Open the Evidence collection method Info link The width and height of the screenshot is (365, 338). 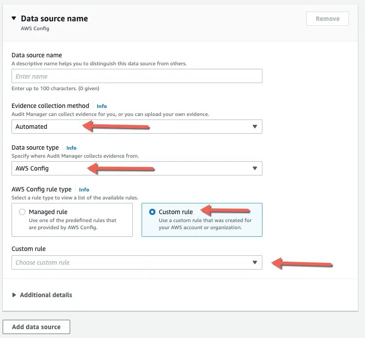[x=102, y=106]
